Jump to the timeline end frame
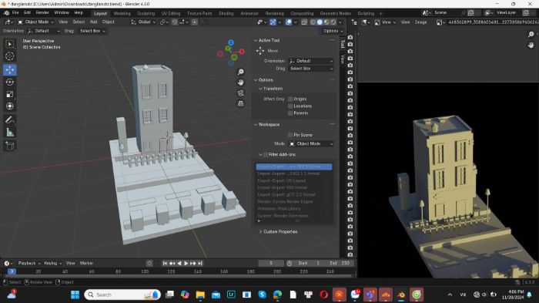Image resolution: width=539 pixels, height=303 pixels. [200, 263]
